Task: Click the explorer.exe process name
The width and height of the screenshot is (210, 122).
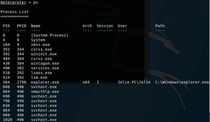Action: pos(45,82)
